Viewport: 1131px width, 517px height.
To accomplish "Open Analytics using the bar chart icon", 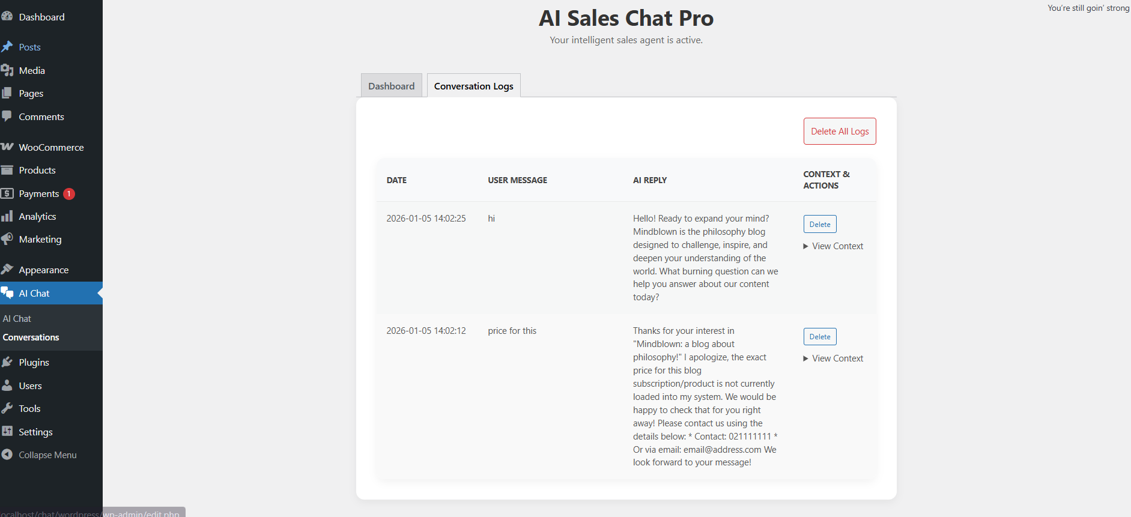I will pyautogui.click(x=8, y=216).
